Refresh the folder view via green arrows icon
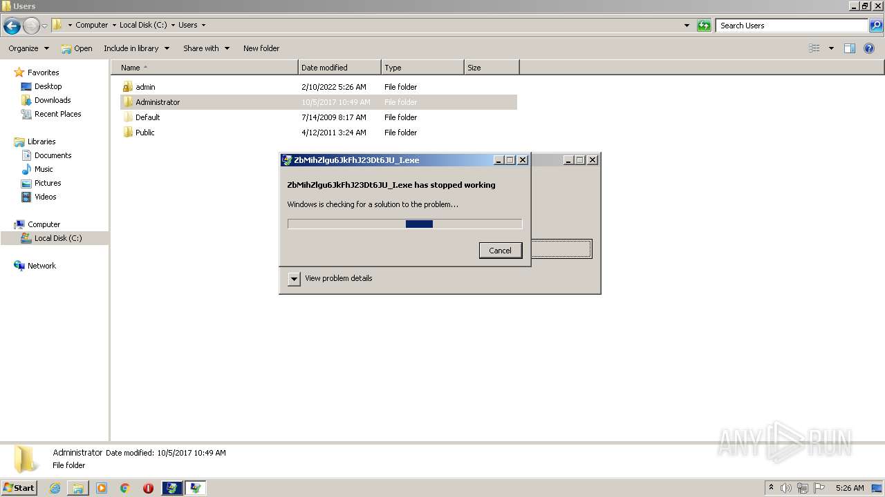Viewport: 885px width, 497px height. pyautogui.click(x=704, y=26)
